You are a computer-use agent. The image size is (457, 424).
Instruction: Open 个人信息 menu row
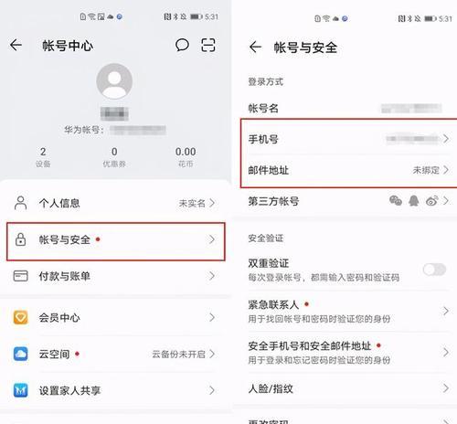(115, 203)
